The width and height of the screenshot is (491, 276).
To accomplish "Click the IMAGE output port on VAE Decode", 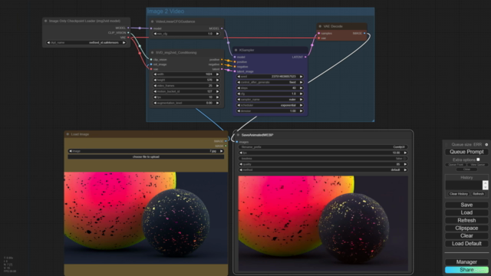I will click(364, 33).
